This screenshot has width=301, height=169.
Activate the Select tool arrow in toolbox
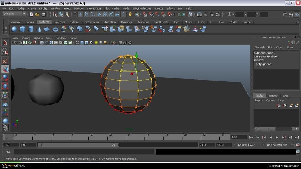click(5, 43)
